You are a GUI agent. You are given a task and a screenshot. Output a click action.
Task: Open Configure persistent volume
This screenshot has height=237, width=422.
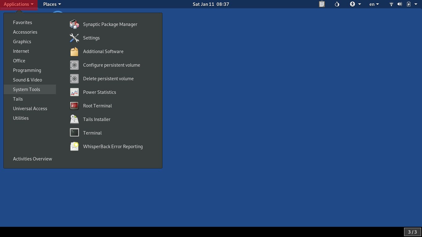coord(112,65)
